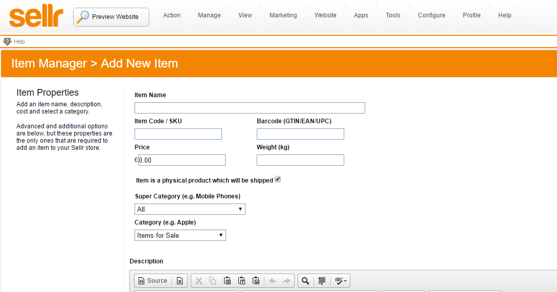Click the Preview Website button
This screenshot has height=292, width=557.
tap(111, 17)
